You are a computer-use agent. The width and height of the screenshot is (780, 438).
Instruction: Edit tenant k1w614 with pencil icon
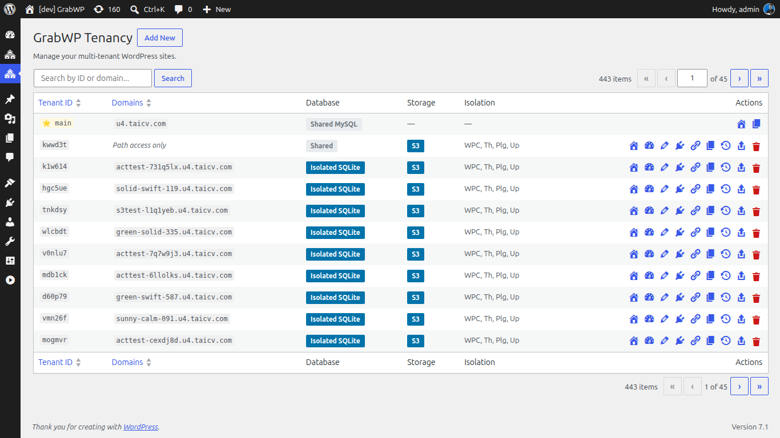664,168
